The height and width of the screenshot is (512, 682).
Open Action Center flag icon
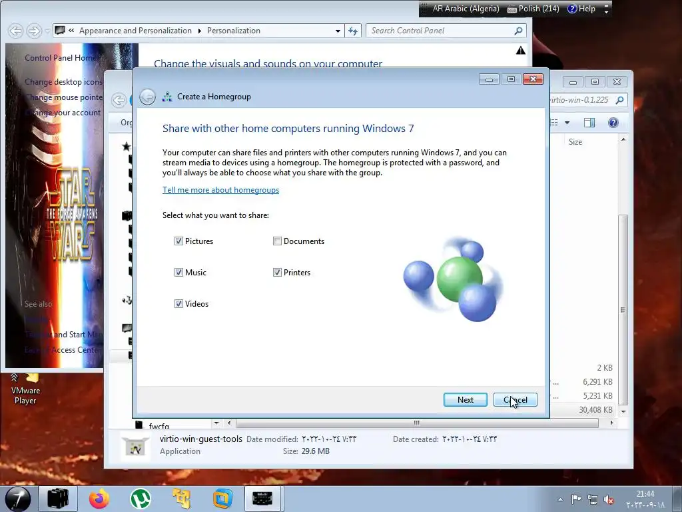click(576, 499)
